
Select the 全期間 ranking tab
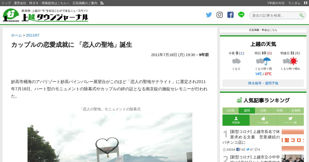point(296,111)
